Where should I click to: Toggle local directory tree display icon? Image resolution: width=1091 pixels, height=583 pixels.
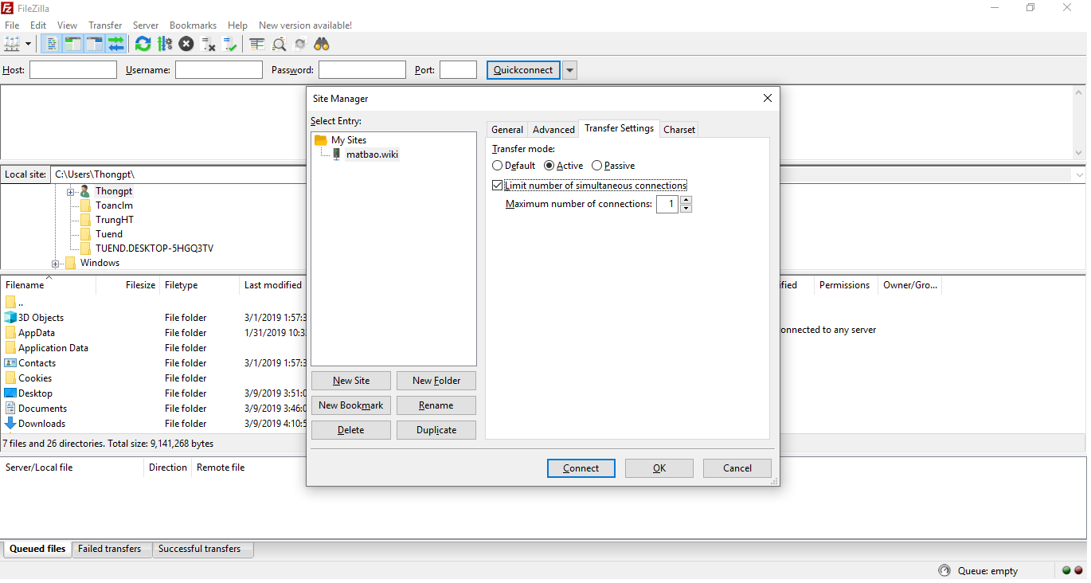point(73,44)
